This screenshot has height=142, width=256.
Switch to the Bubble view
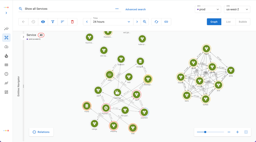243,22
